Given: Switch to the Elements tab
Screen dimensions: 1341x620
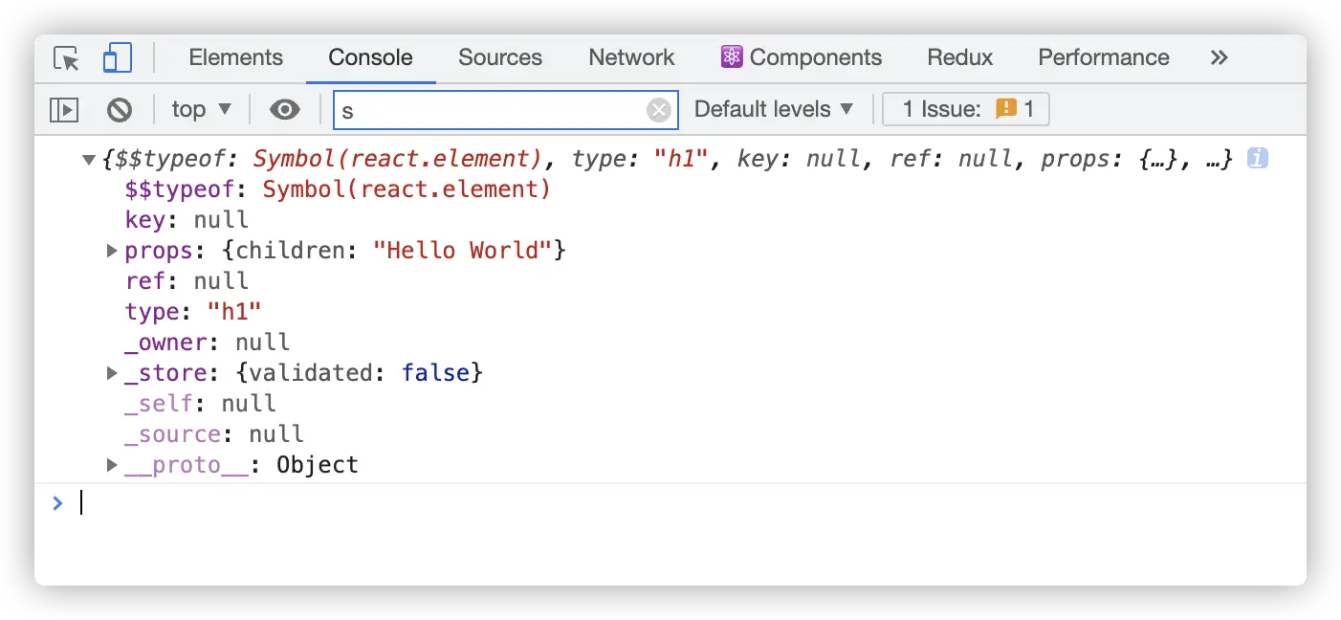Looking at the screenshot, I should click(x=235, y=58).
